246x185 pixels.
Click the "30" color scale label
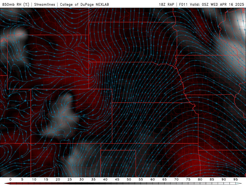click(81, 179)
